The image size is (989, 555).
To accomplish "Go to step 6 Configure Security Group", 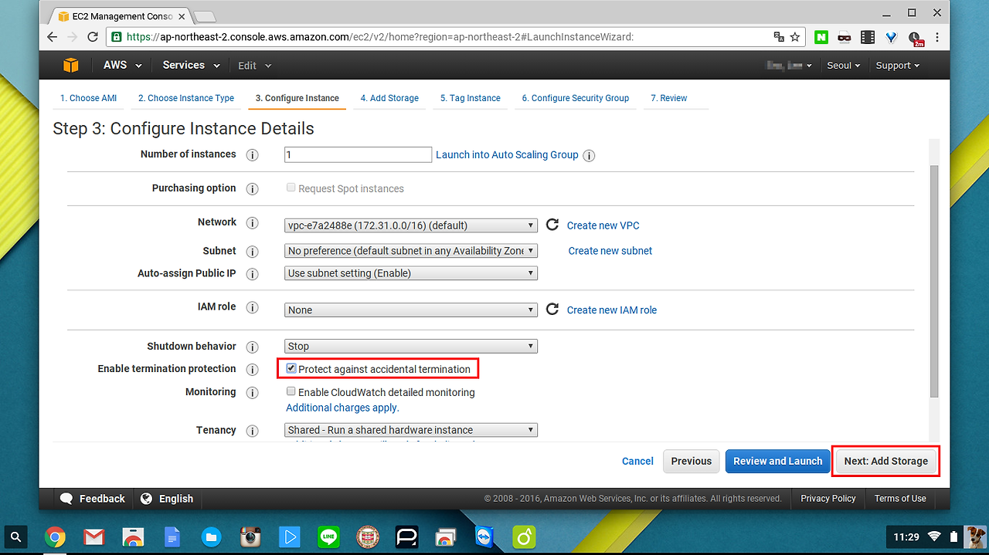I will [x=576, y=98].
